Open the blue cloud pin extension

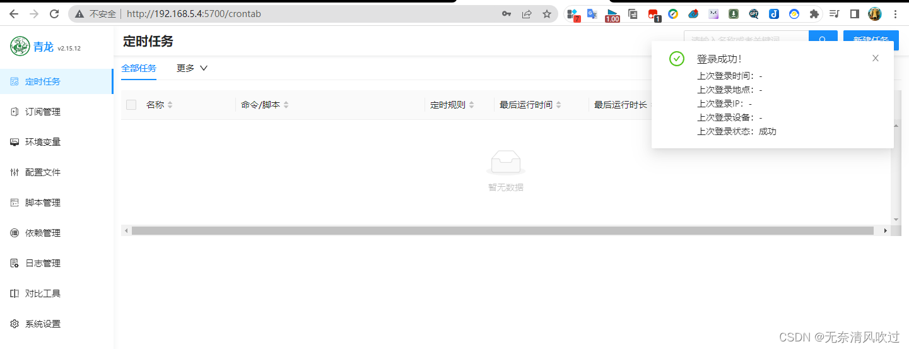point(693,14)
